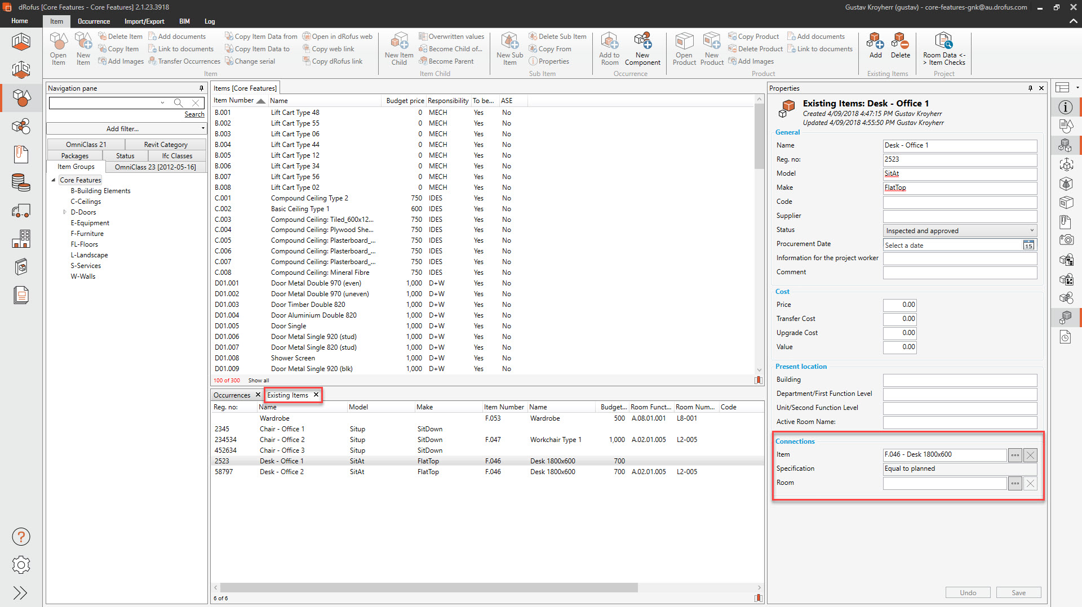Clear the Connections Item link
The height and width of the screenshot is (607, 1082).
point(1030,455)
